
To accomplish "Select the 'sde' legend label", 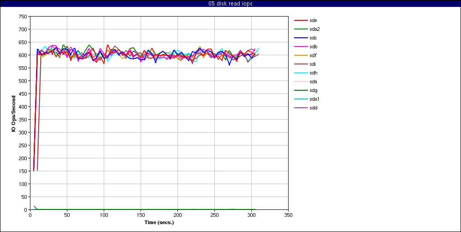I will coord(313,21).
